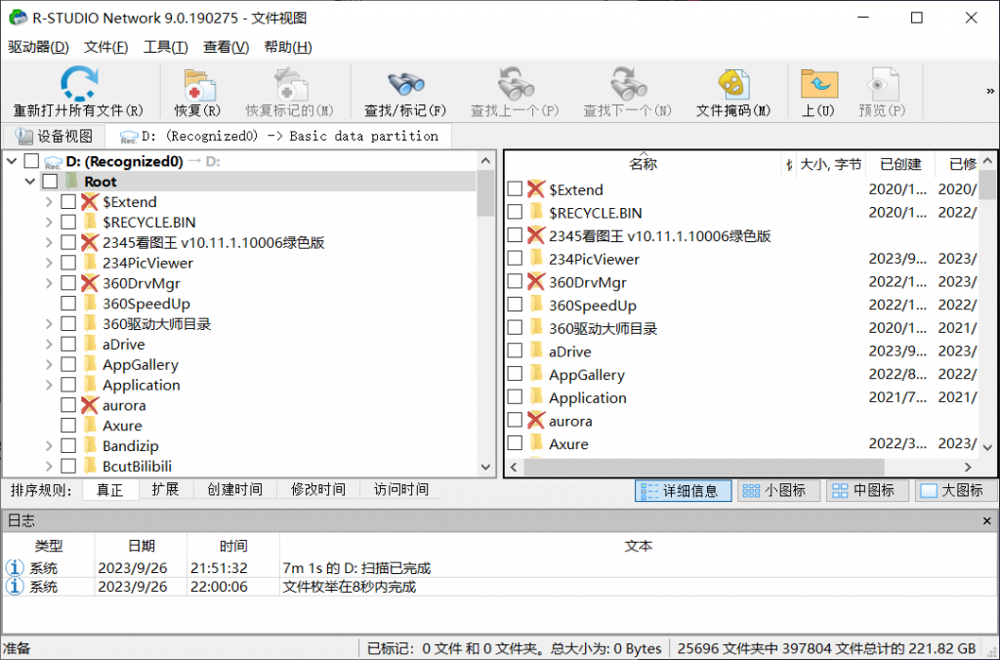Image resolution: width=1000 pixels, height=660 pixels.
Task: Switch to 详细信息 details view
Action: pos(683,490)
